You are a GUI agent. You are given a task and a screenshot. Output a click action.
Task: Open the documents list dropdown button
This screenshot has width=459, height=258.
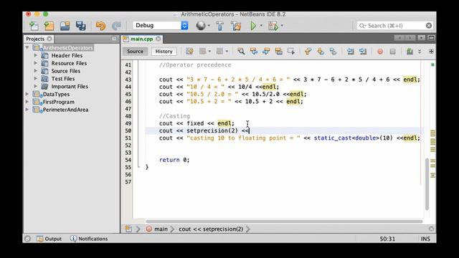(421, 38)
